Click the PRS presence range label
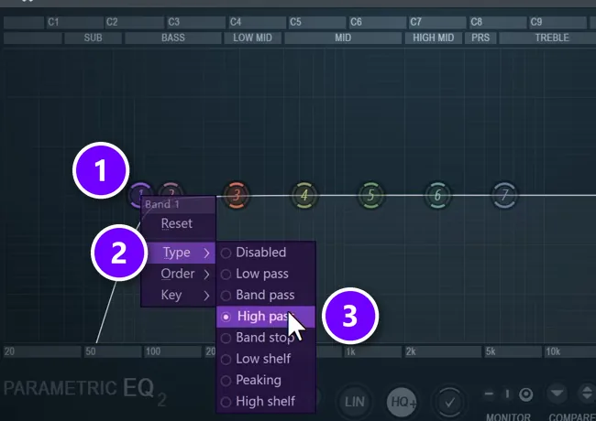Image resolution: width=596 pixels, height=421 pixels. click(x=480, y=38)
